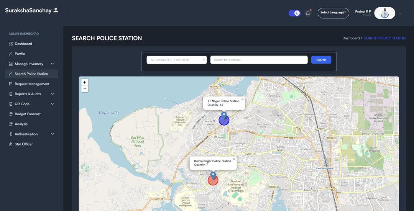Close the TT Nagar Police Station popup

(x=242, y=100)
